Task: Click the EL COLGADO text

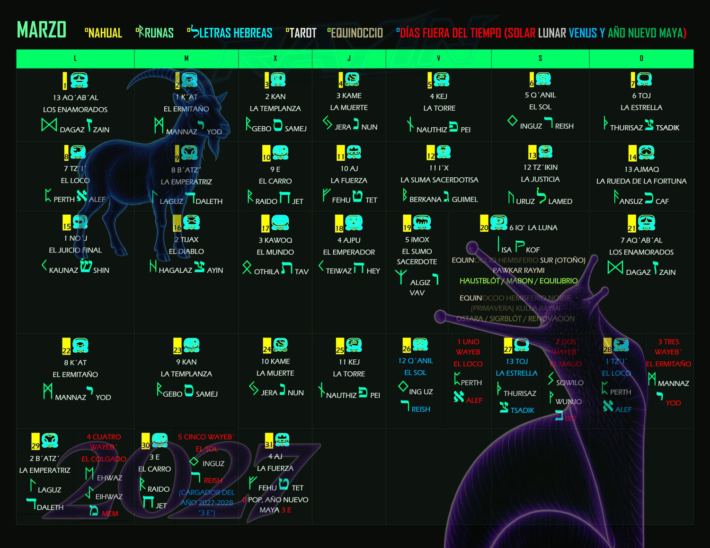Action: point(104,459)
